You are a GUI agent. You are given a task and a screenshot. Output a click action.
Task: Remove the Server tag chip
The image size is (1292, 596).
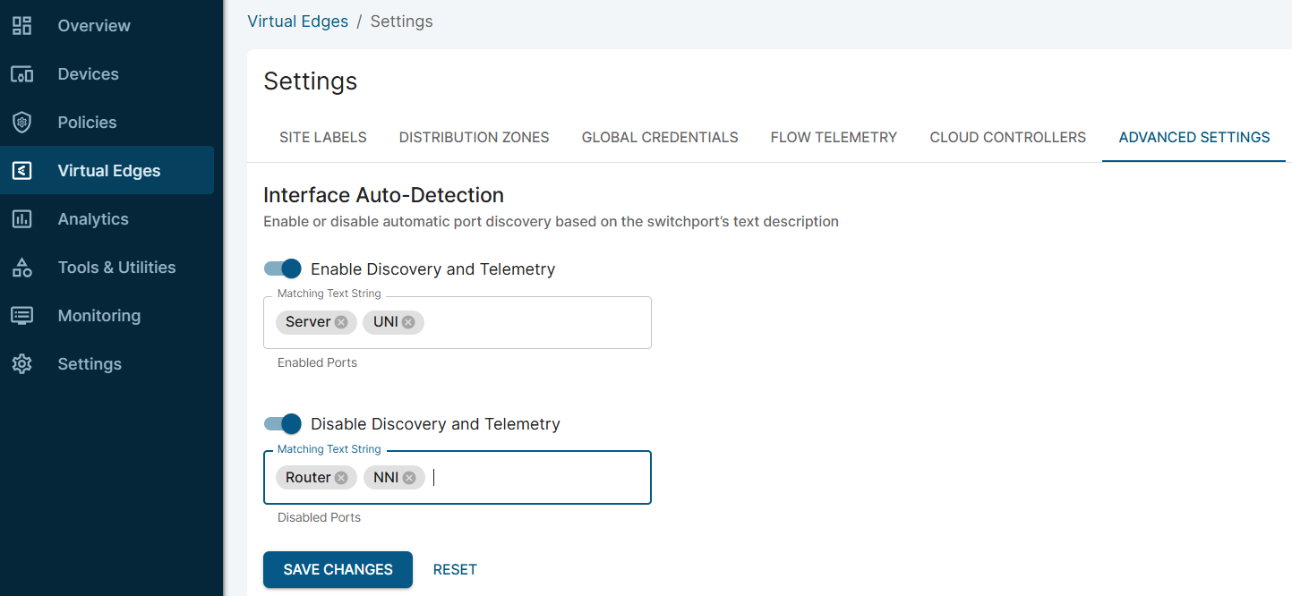point(341,322)
